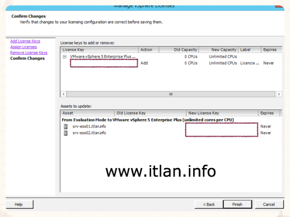The width and height of the screenshot is (290, 217).
Task: Click the horizontal scrollbar thumb in license list
Action: click(171, 94)
